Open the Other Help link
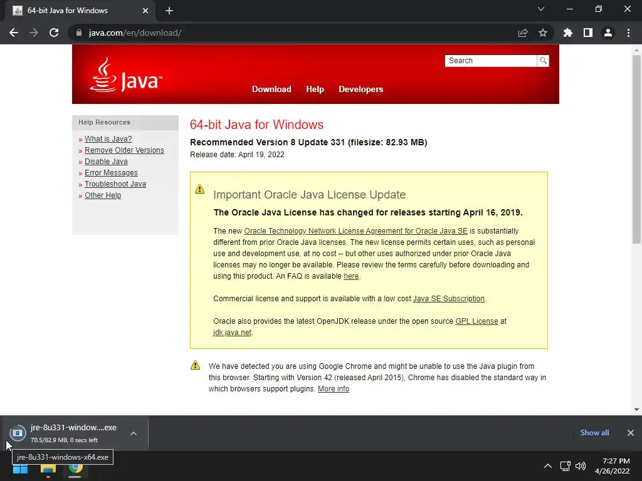This screenshot has height=481, width=642. [x=103, y=195]
